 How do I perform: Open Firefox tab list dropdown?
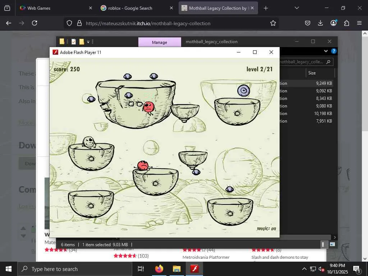point(296,8)
